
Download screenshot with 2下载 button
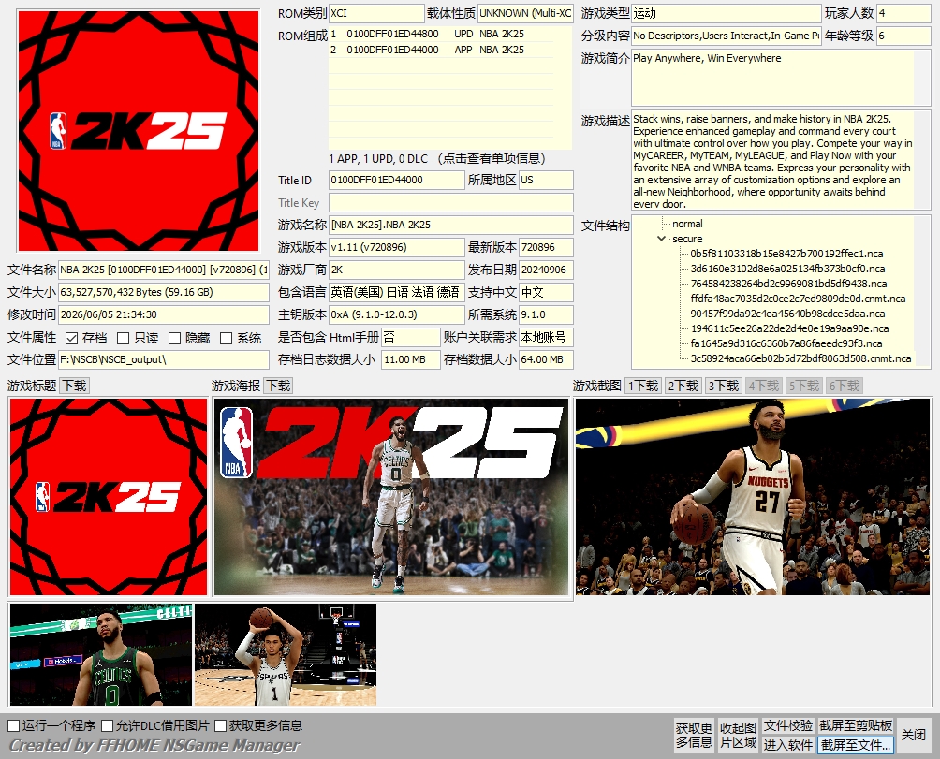(683, 386)
